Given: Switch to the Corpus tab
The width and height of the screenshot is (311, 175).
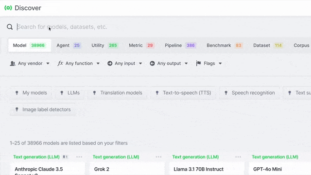Looking at the screenshot, I should tap(301, 45).
